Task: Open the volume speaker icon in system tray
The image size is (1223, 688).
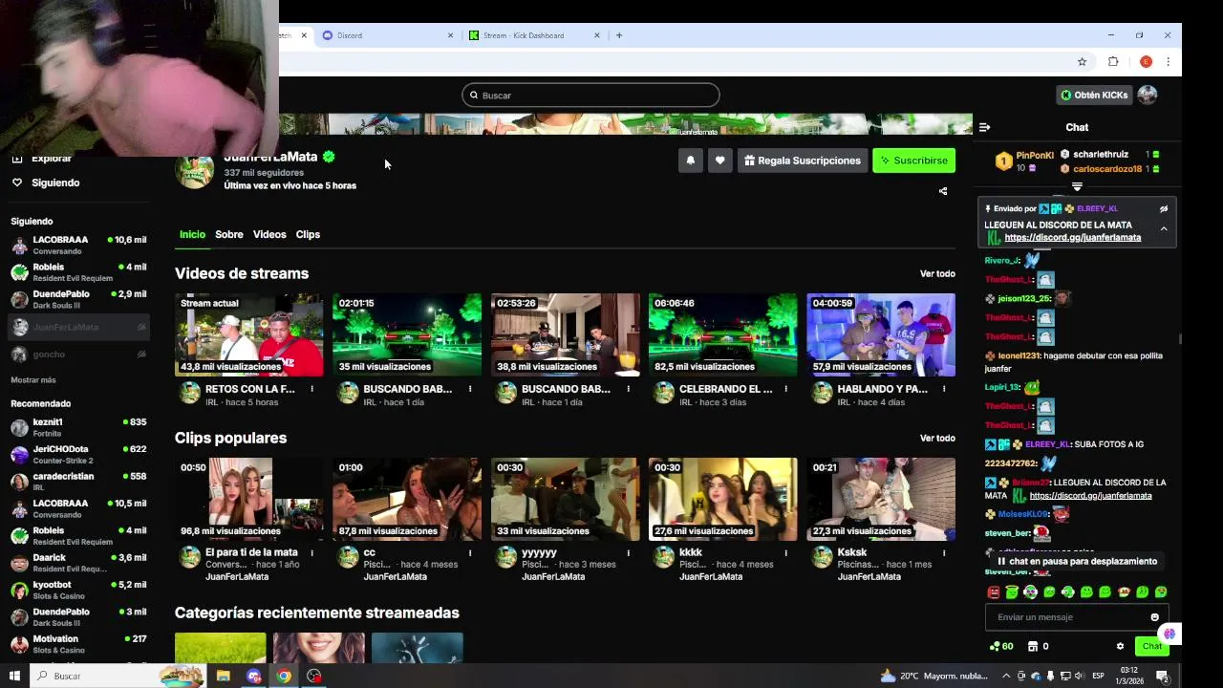Action: click(x=1078, y=676)
